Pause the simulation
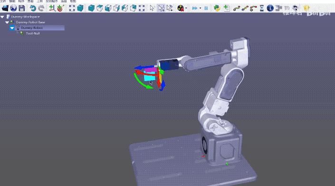Image resolution: width=335 pixels, height=186 pixels. (x=206, y=9)
